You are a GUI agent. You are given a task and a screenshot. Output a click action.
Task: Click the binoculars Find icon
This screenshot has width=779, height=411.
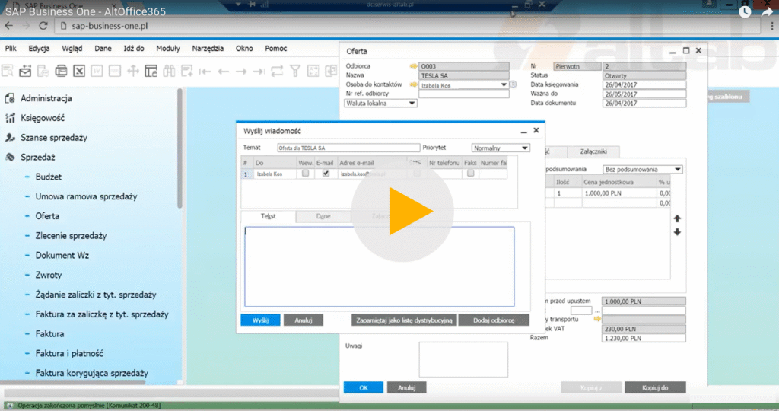pyautogui.click(x=169, y=71)
